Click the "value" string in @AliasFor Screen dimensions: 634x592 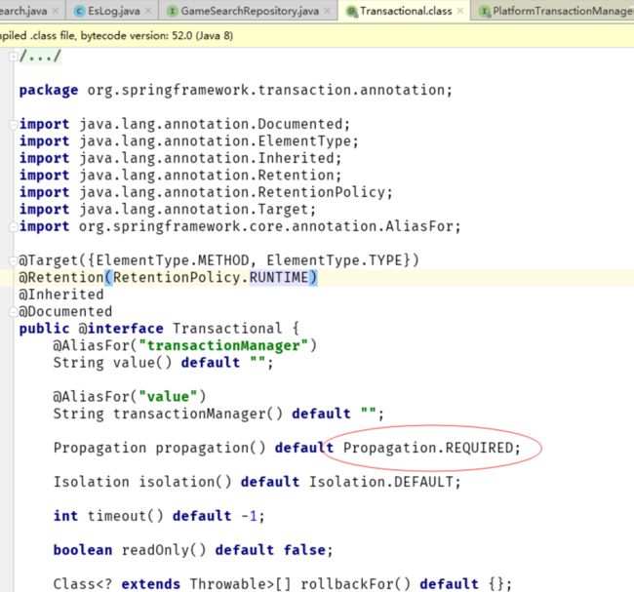coord(168,397)
